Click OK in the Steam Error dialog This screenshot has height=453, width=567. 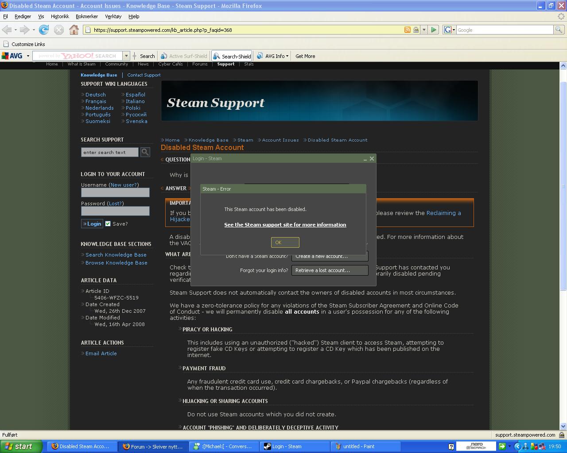click(285, 242)
